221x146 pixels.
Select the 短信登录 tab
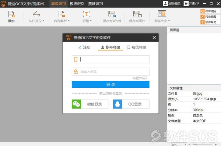[137, 47]
